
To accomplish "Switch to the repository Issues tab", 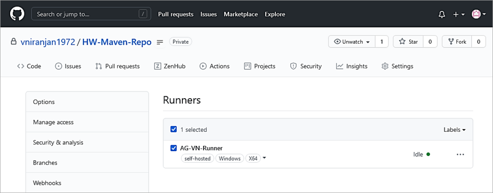I will point(68,66).
